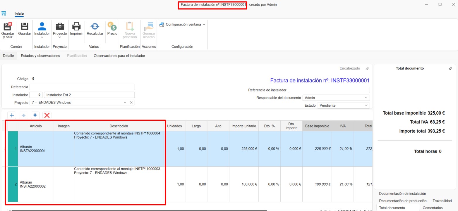The height and width of the screenshot is (211, 458).
Task: Pin the Encabezado header panel
Action: pyautogui.click(x=367, y=68)
